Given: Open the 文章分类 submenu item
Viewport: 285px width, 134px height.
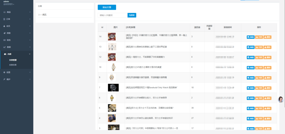Looking at the screenshot, I should click(x=13, y=65).
